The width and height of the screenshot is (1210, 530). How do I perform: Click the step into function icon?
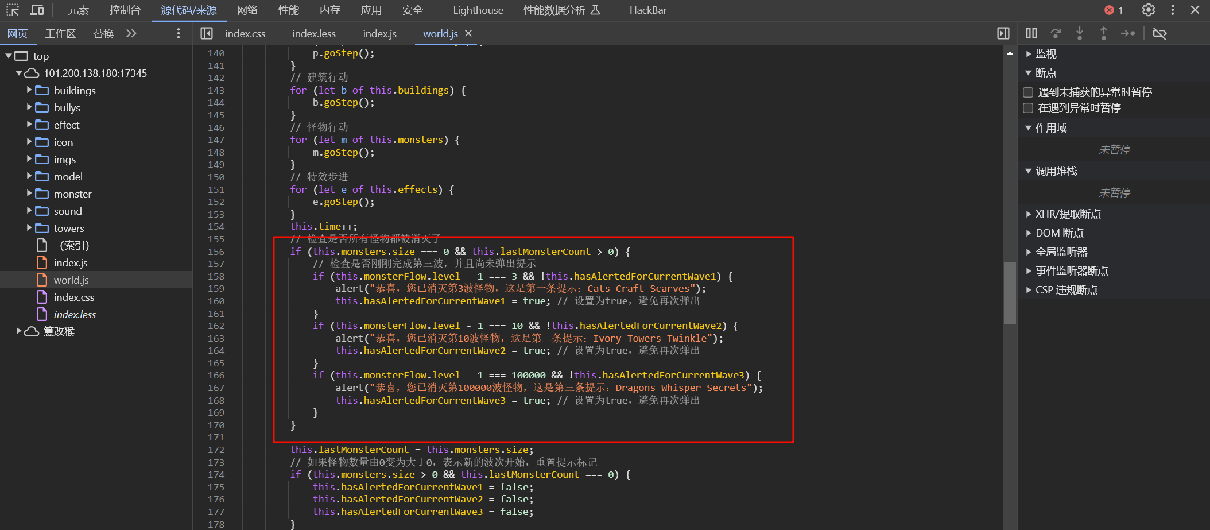(x=1079, y=34)
